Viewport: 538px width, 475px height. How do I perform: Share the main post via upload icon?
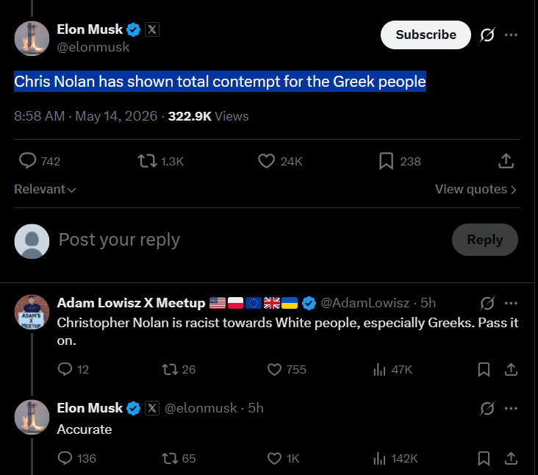(x=506, y=160)
